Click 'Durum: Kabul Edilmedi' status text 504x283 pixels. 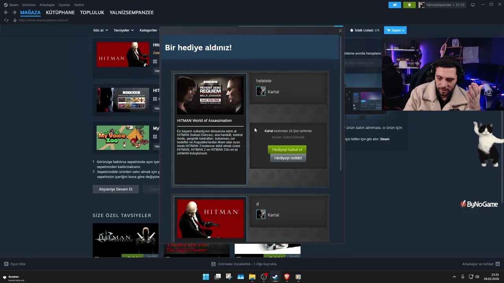[x=288, y=137]
